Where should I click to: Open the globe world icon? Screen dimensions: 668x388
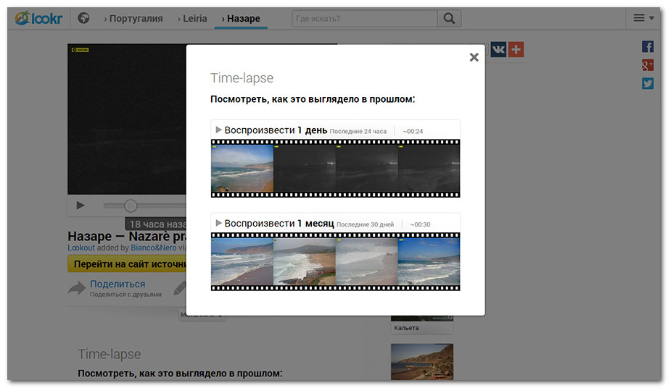point(84,18)
